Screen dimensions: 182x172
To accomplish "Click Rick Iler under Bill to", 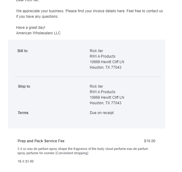I will (96, 51).
